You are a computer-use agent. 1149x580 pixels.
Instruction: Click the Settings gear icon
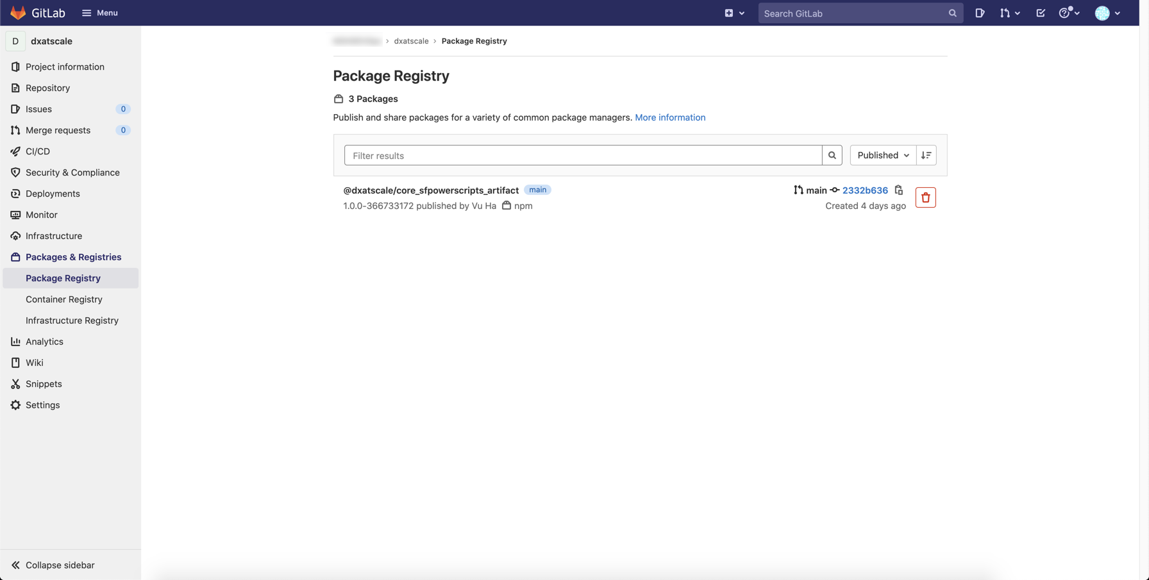click(15, 405)
